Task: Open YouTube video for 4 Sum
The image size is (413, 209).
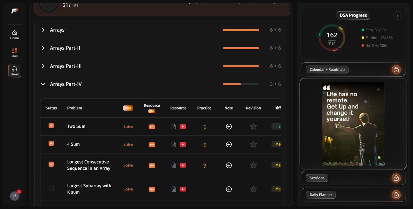Action: (183, 144)
